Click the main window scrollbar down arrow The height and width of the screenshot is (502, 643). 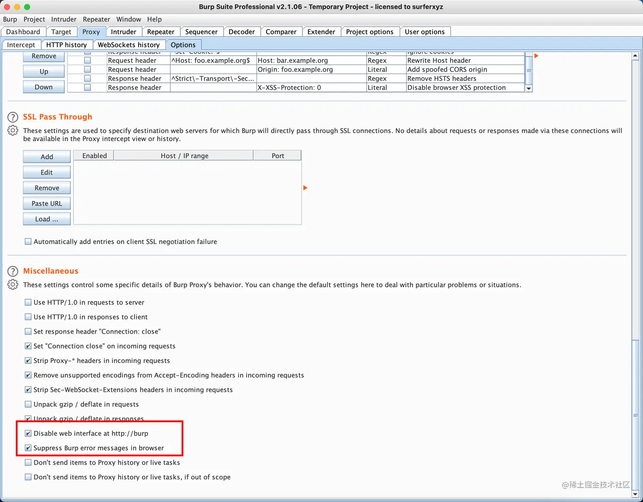635,494
